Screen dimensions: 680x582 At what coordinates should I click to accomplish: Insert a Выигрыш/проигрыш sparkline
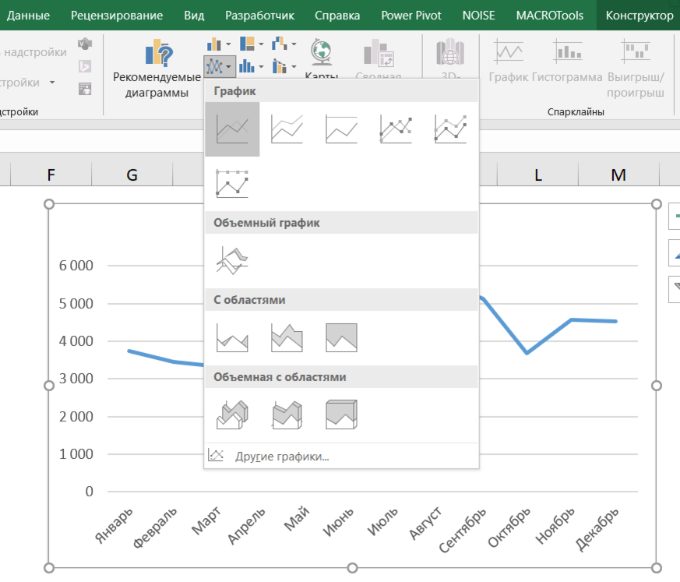point(636,69)
